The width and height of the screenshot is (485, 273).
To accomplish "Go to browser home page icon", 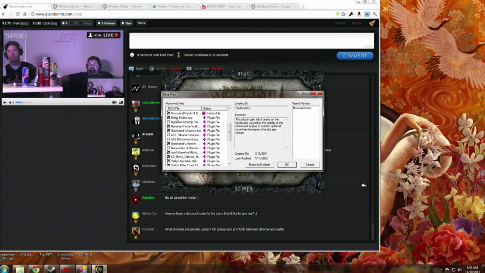I will tap(25, 14).
